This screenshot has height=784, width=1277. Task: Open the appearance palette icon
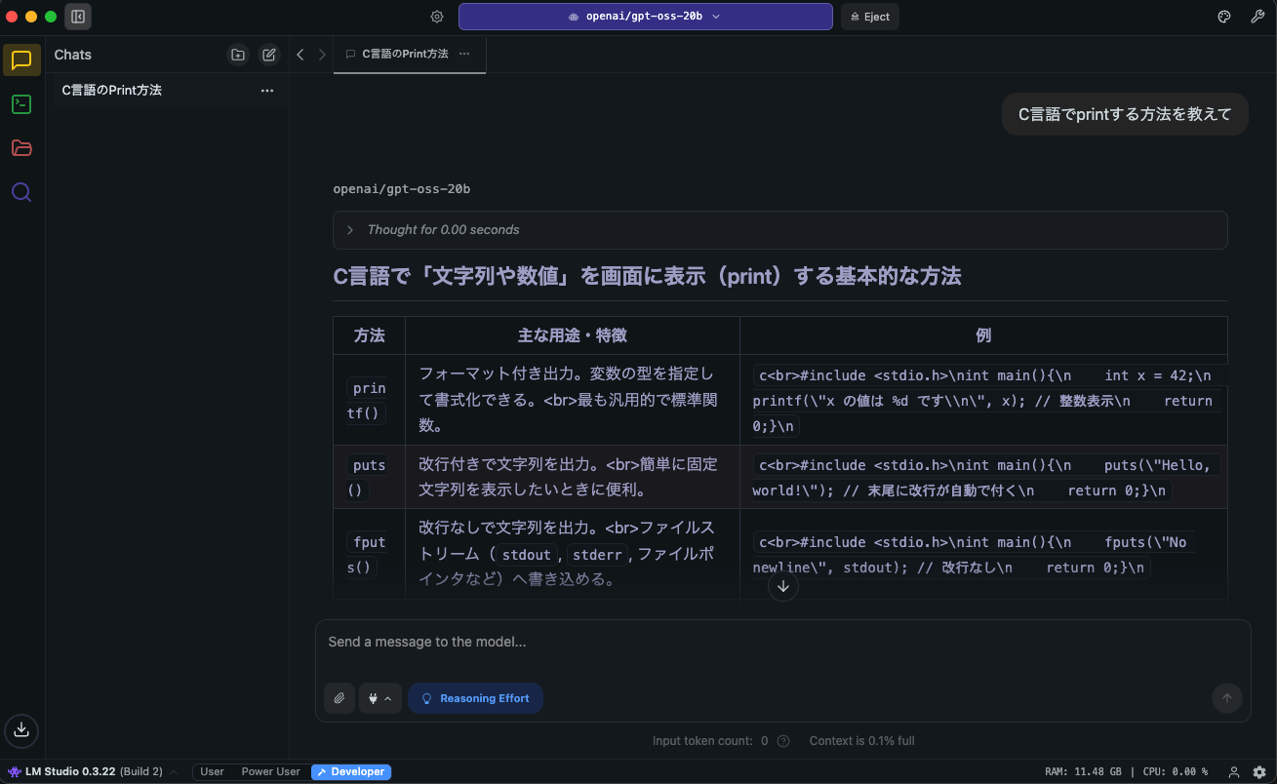1225,17
